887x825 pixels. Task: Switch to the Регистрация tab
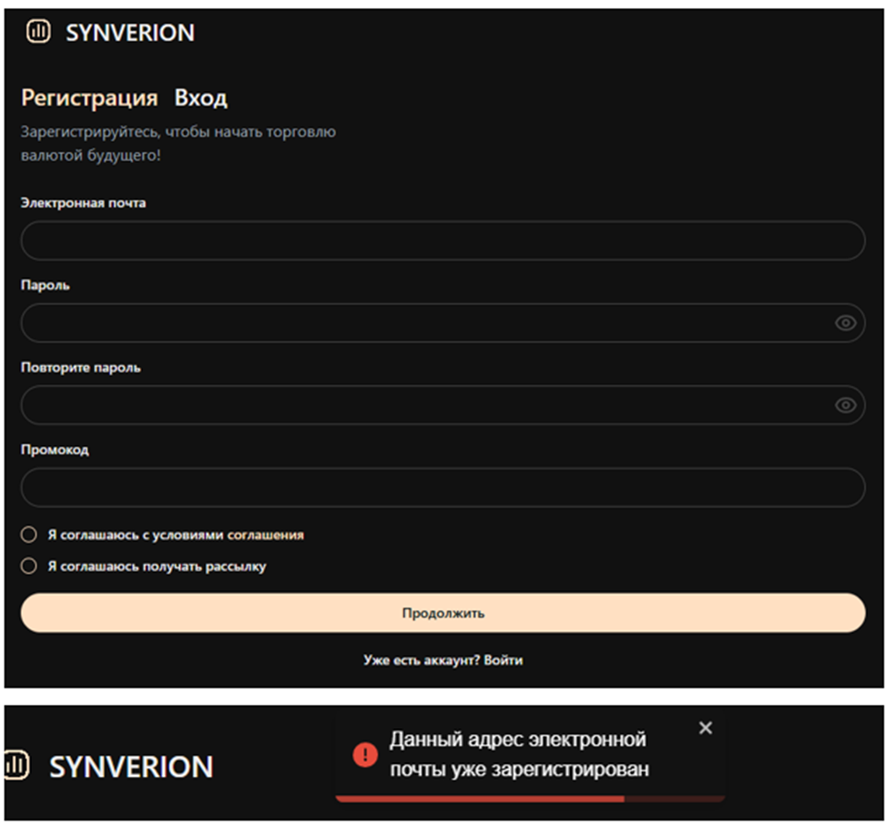coord(89,97)
